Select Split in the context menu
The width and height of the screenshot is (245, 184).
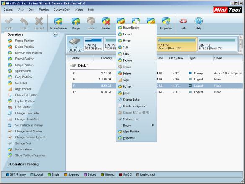click(136, 47)
